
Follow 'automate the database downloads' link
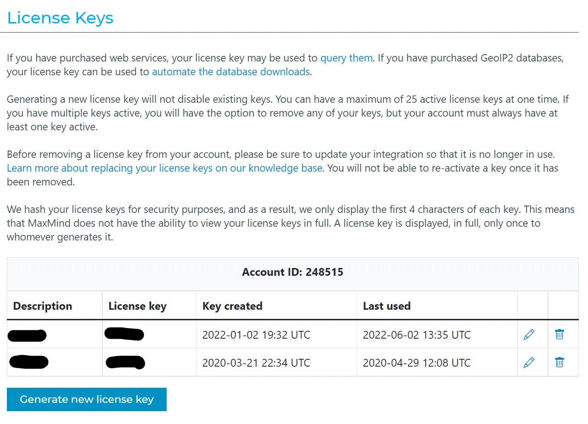point(231,72)
